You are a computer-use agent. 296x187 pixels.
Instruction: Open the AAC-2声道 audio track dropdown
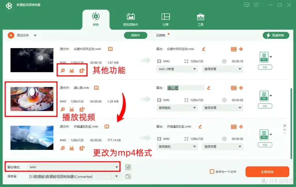(177, 69)
